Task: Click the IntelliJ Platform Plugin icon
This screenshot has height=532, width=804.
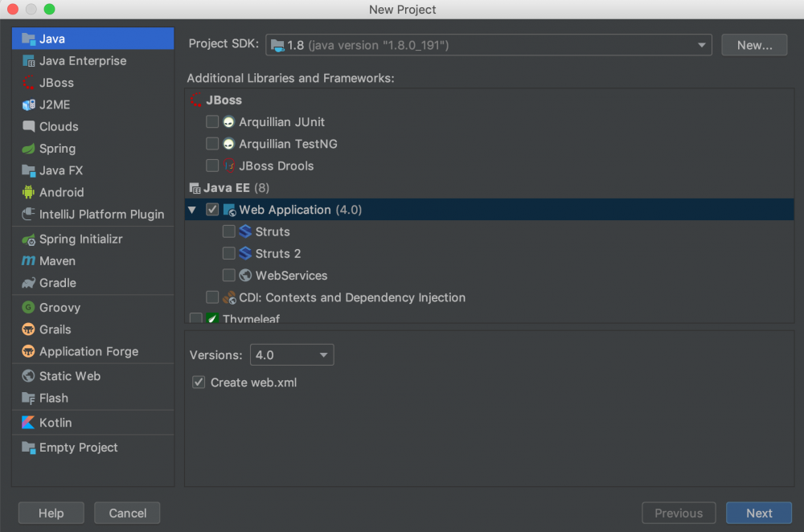Action: [x=28, y=215]
